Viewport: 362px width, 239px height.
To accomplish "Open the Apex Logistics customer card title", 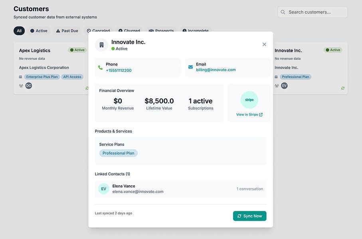I will click(x=35, y=51).
